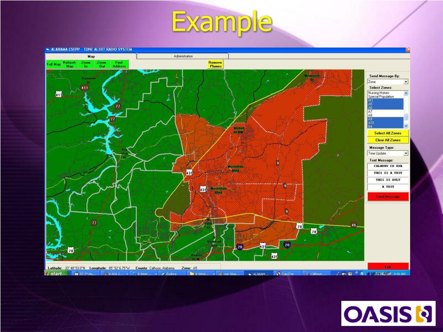Deselect zone M3 in the list
Viewport: 443px width, 332px height.
tap(385, 100)
